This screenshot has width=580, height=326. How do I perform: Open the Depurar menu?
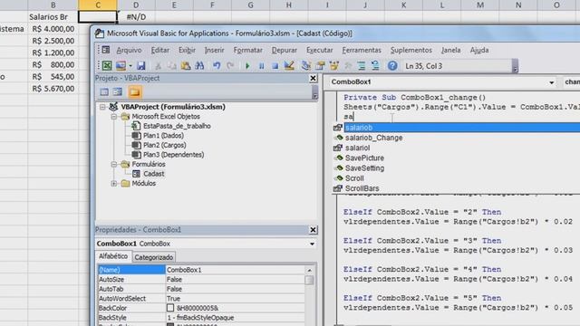[x=284, y=50]
